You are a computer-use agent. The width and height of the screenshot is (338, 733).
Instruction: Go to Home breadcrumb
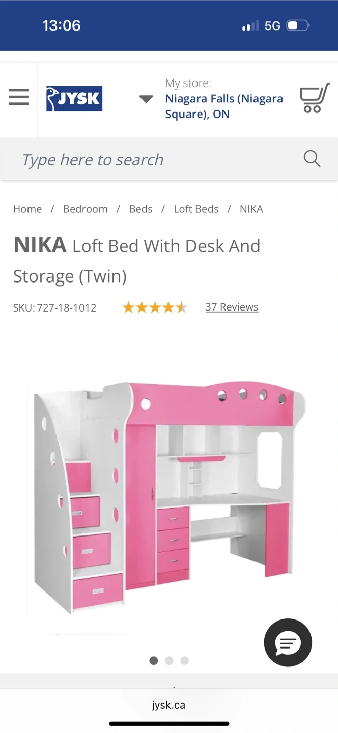[27, 209]
